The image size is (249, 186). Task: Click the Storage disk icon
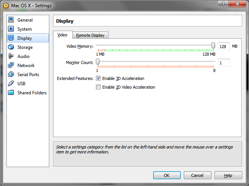pyautogui.click(x=11, y=47)
